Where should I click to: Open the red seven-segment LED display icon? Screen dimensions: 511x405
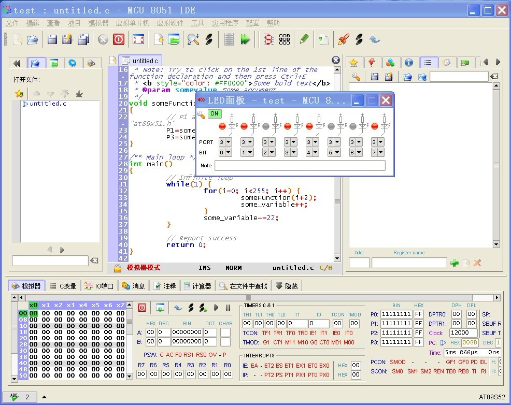pos(268,39)
